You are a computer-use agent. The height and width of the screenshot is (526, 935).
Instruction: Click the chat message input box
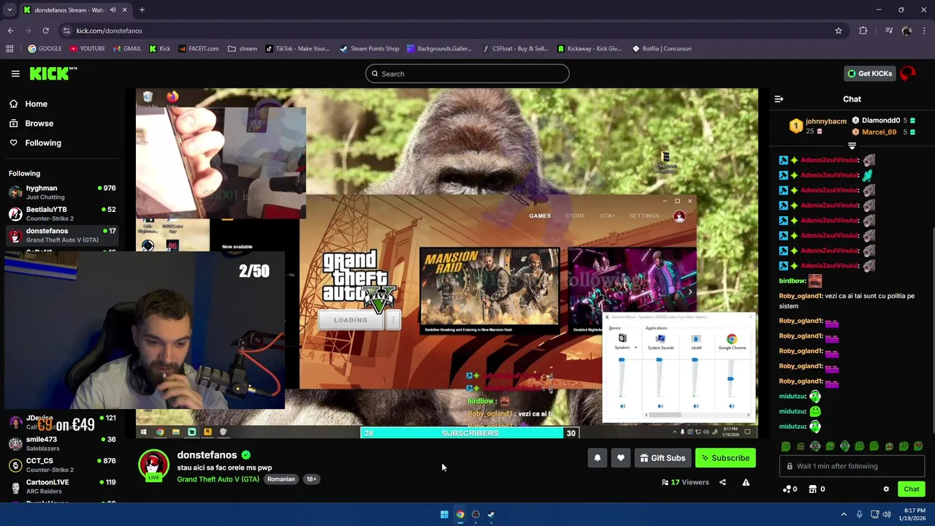point(852,466)
